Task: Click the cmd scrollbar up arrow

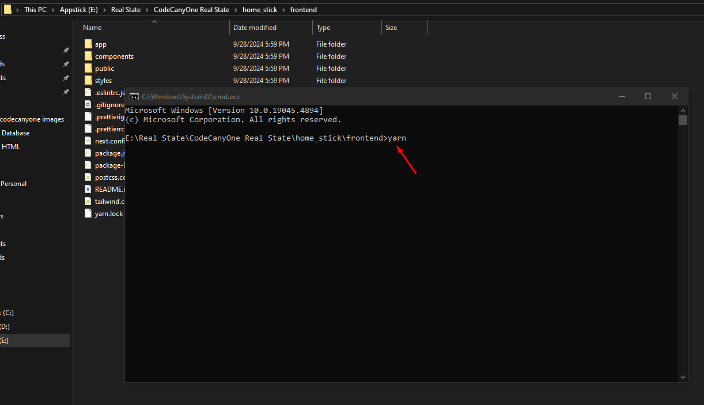Action: click(x=683, y=110)
